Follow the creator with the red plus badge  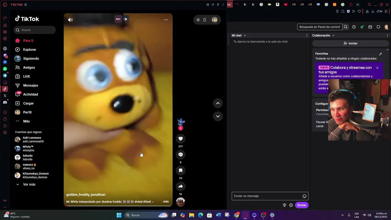(181, 128)
